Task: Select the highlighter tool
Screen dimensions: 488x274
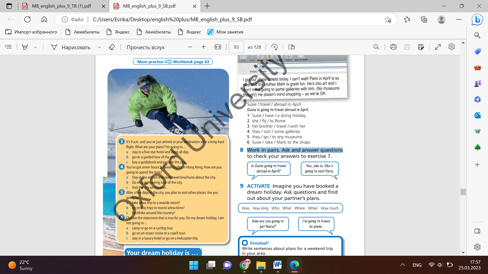Action: click(25, 47)
